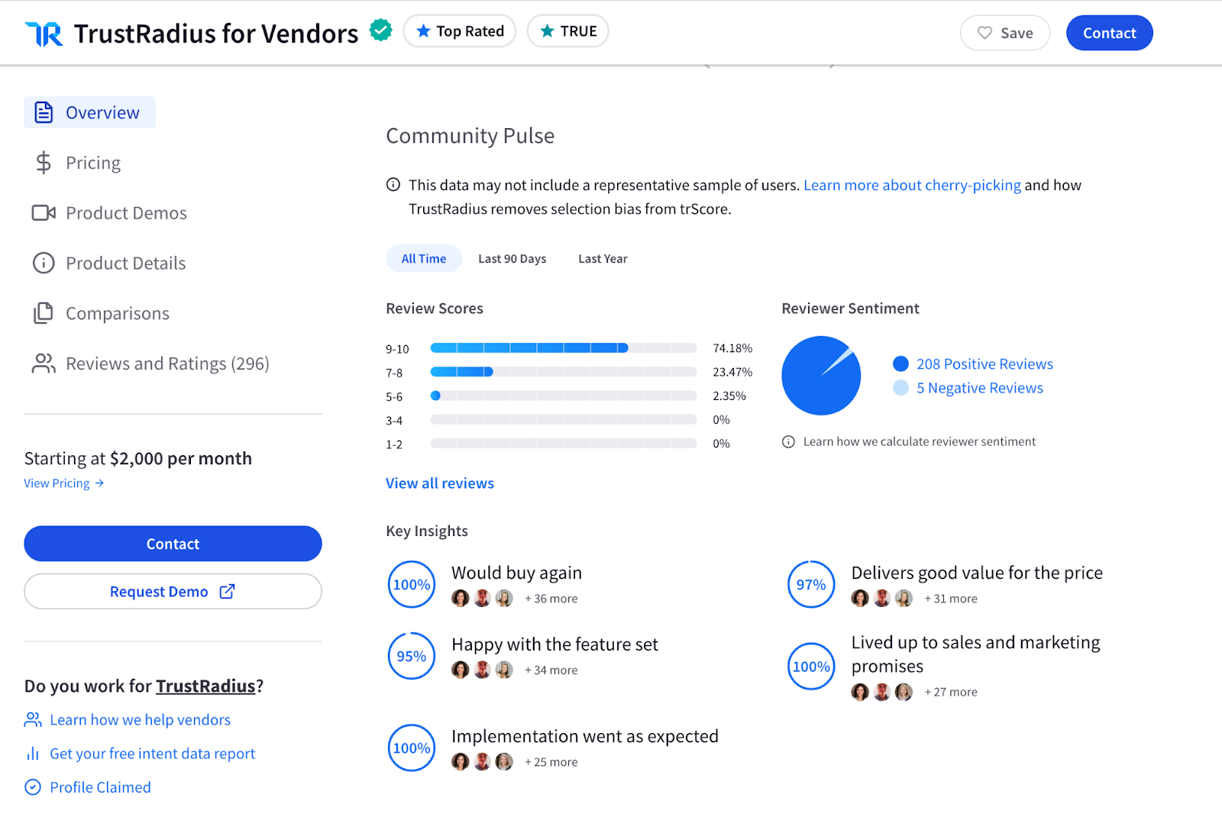This screenshot has width=1222, height=817.
Task: Click the TrustRadius logo icon
Action: pos(44,34)
